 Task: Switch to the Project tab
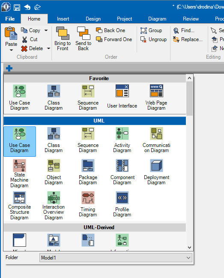click(124, 19)
